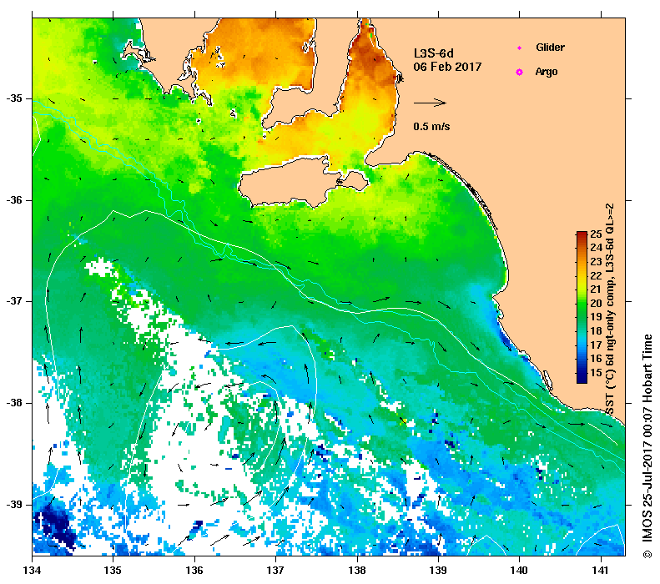Click the latitude label -38
660x584 pixels.
point(14,403)
